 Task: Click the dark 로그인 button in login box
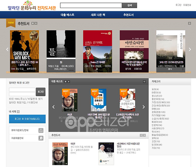coord(41,92)
